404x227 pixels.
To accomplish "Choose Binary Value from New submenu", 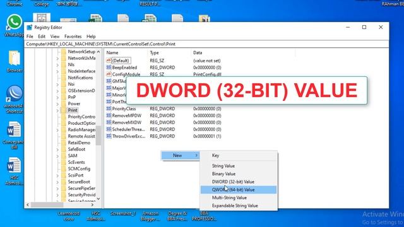I will (239, 174).
